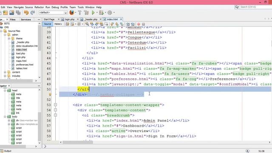This screenshot has width=272, height=153.
Task: Click the Shift Line Right icon
Action: [x=133, y=24]
